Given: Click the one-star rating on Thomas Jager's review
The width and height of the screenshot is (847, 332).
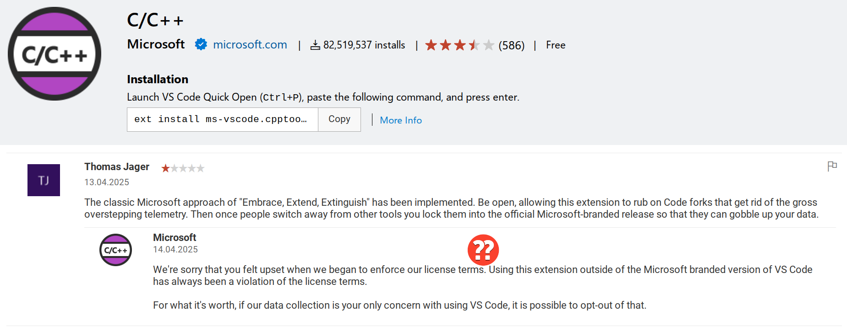Looking at the screenshot, I should point(183,168).
